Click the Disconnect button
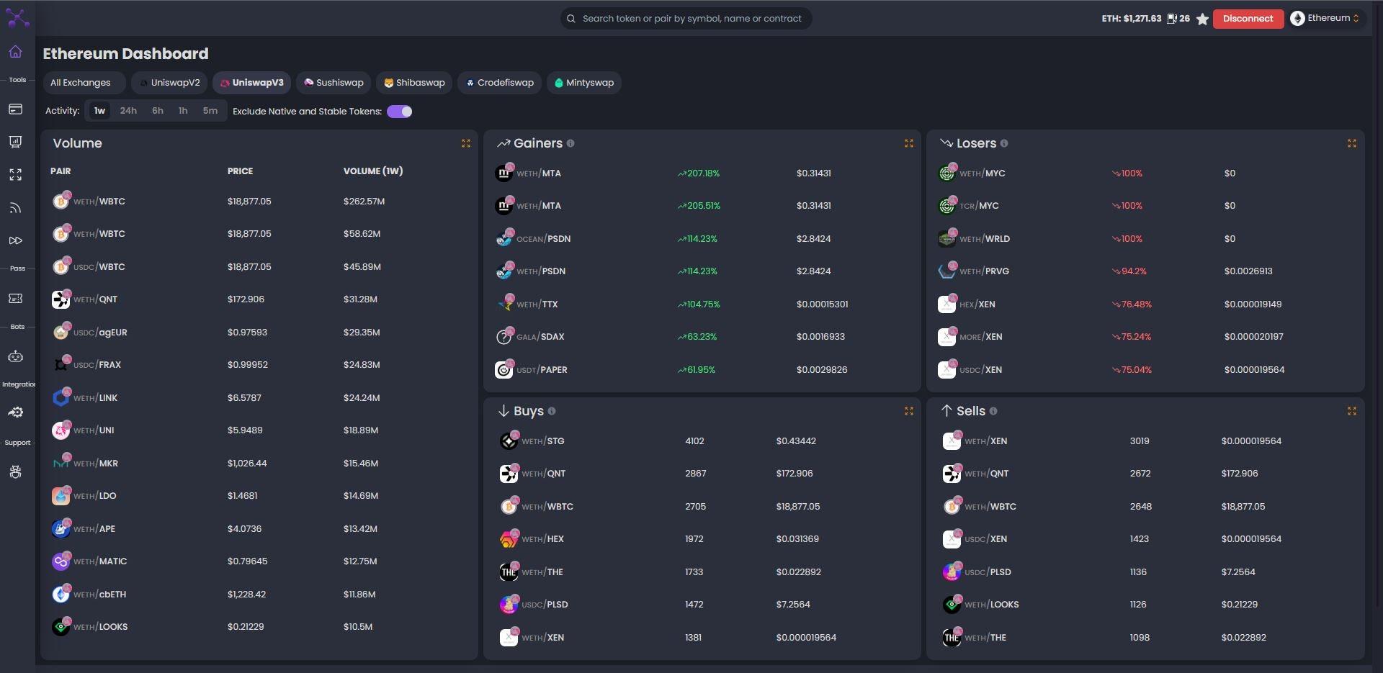Image resolution: width=1383 pixels, height=673 pixels. [x=1248, y=19]
